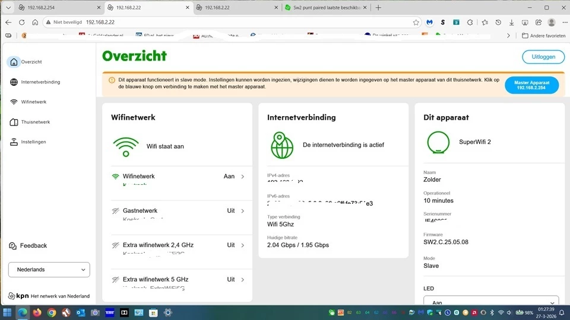Open browser favorites icon in toolbar
This screenshot has width=570, height=320.
484,23
